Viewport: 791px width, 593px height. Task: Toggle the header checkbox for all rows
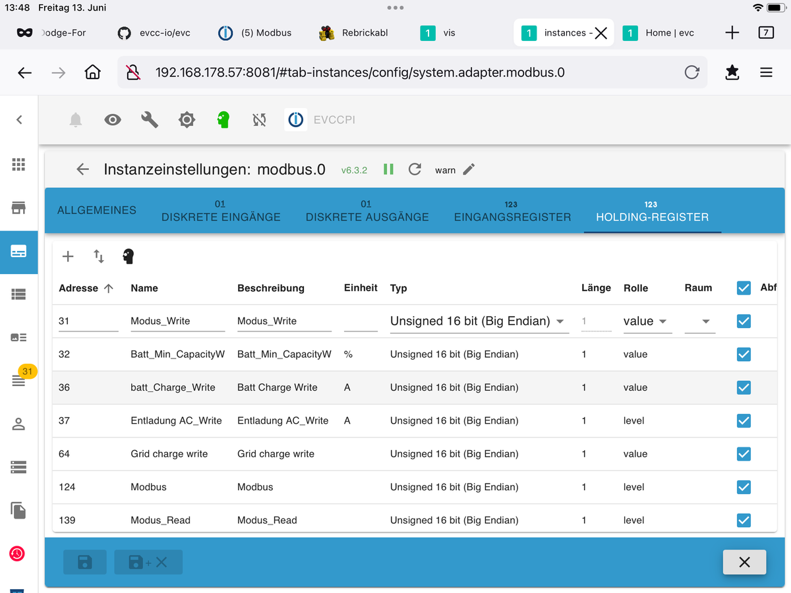pyautogui.click(x=744, y=288)
